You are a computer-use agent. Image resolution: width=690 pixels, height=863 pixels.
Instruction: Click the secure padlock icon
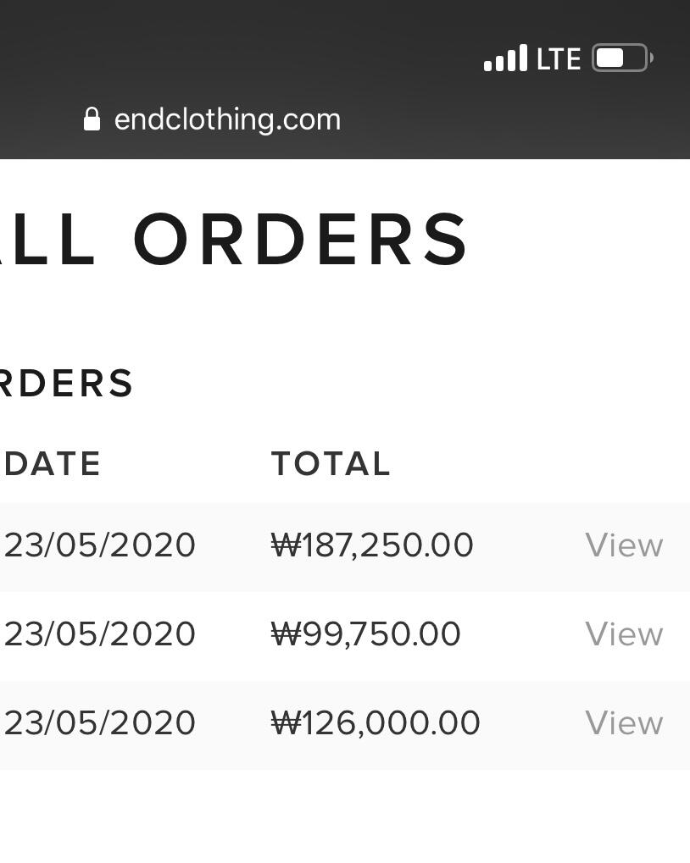click(92, 119)
